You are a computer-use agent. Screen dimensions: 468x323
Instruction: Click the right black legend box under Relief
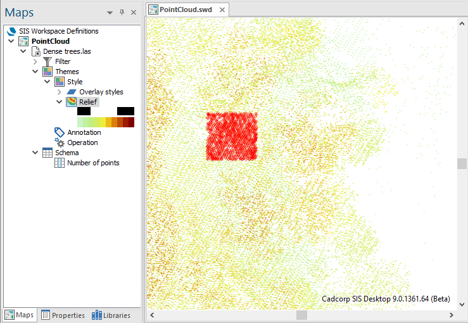(125, 111)
